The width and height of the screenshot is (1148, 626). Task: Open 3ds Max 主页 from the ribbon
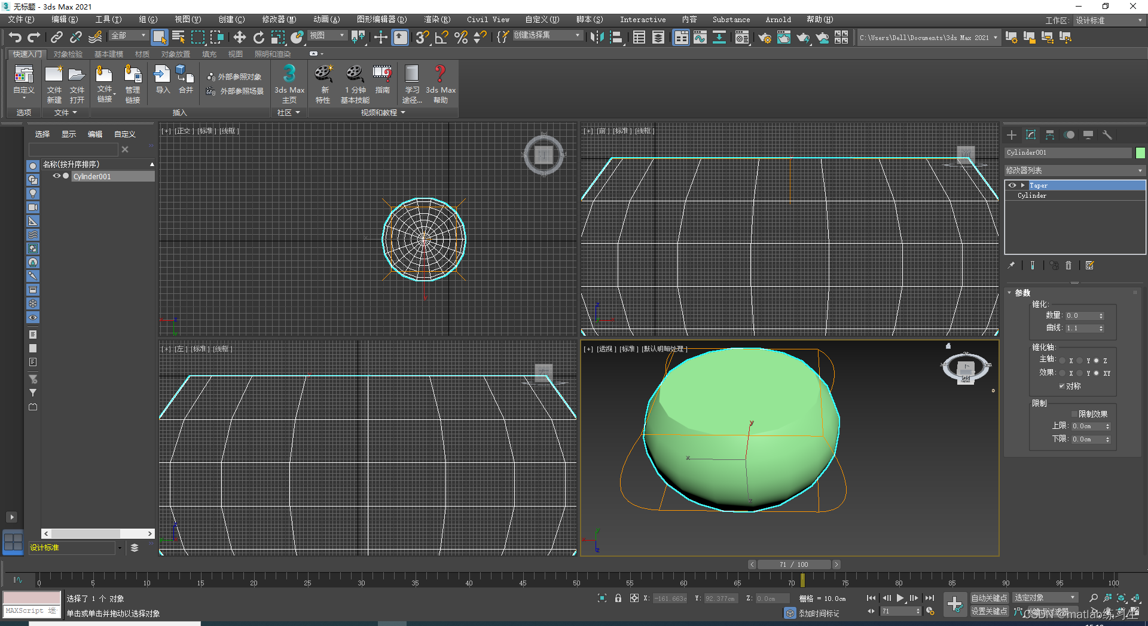pyautogui.click(x=289, y=84)
